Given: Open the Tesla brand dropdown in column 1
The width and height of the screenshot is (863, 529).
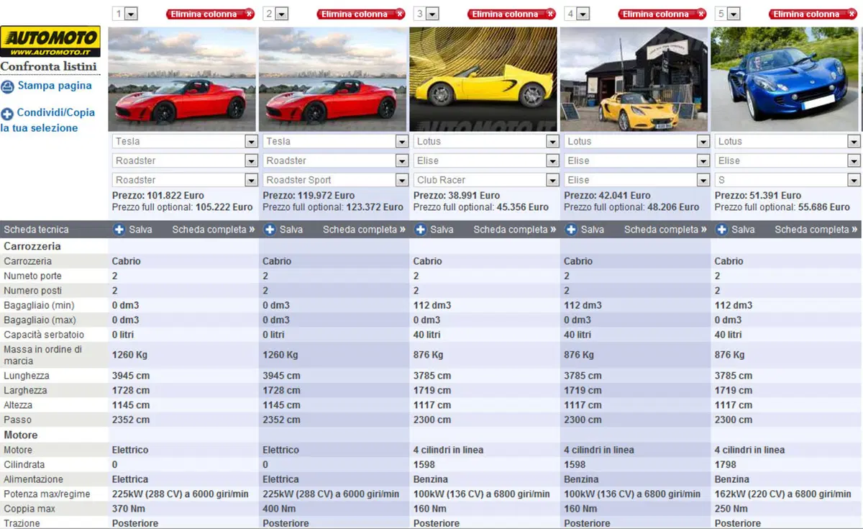Looking at the screenshot, I should pos(185,142).
